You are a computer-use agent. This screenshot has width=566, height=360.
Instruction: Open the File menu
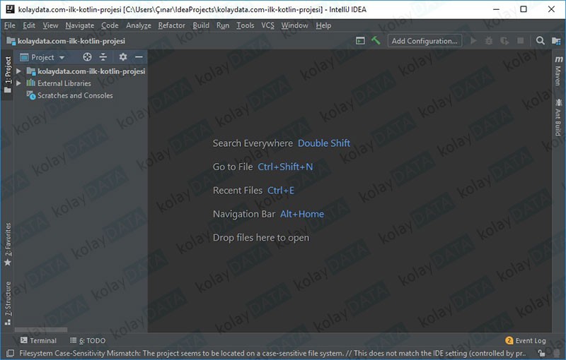click(x=10, y=25)
